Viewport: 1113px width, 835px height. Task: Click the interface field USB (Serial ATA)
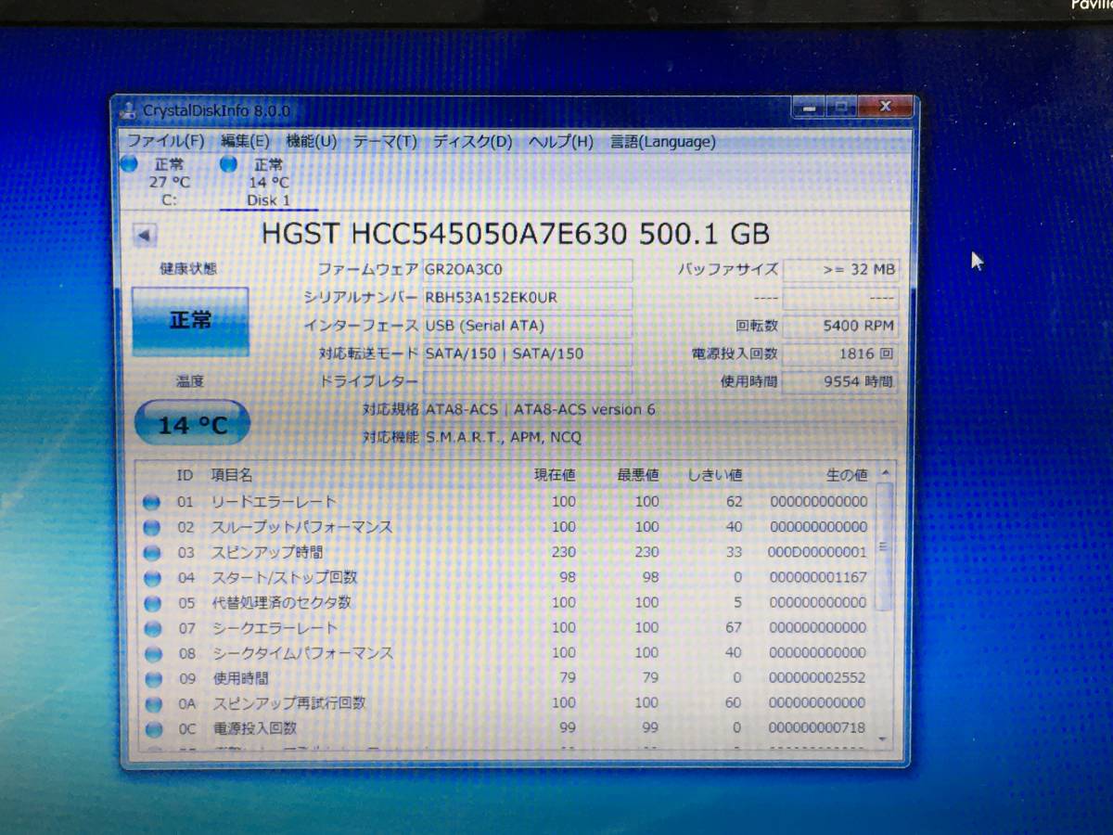point(527,326)
